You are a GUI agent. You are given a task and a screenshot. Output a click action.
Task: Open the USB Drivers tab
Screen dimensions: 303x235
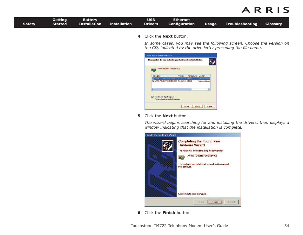coord(151,22)
